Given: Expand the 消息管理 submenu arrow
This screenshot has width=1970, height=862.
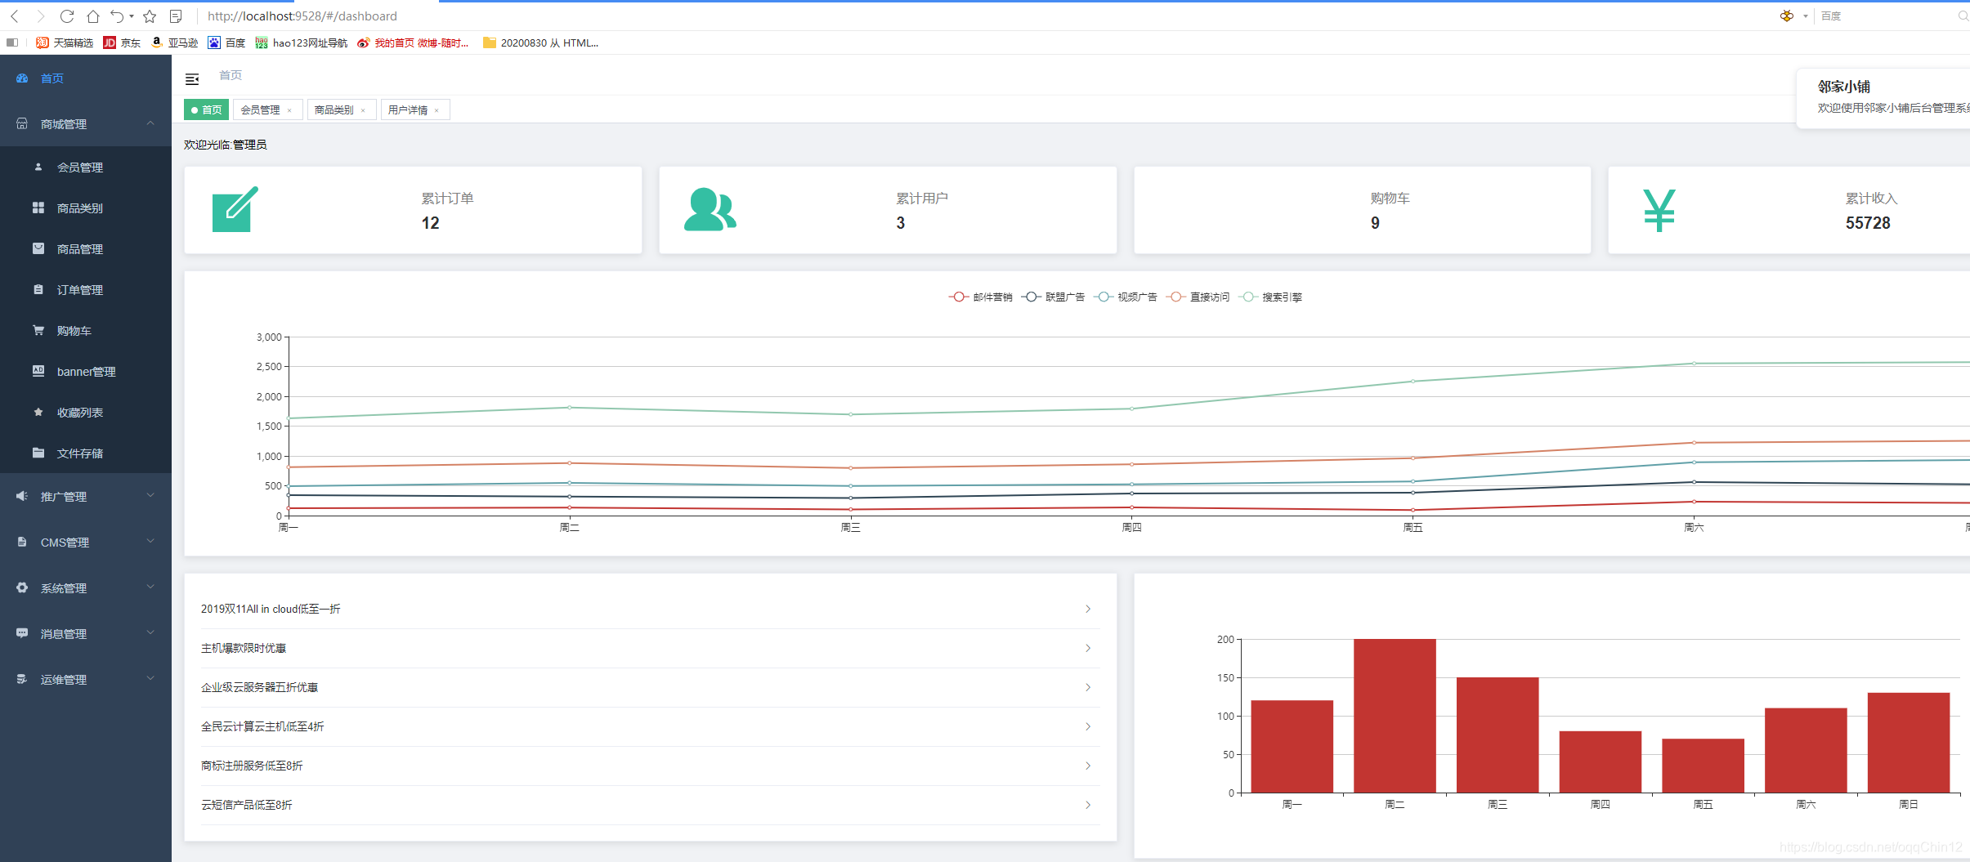Looking at the screenshot, I should pos(150,633).
